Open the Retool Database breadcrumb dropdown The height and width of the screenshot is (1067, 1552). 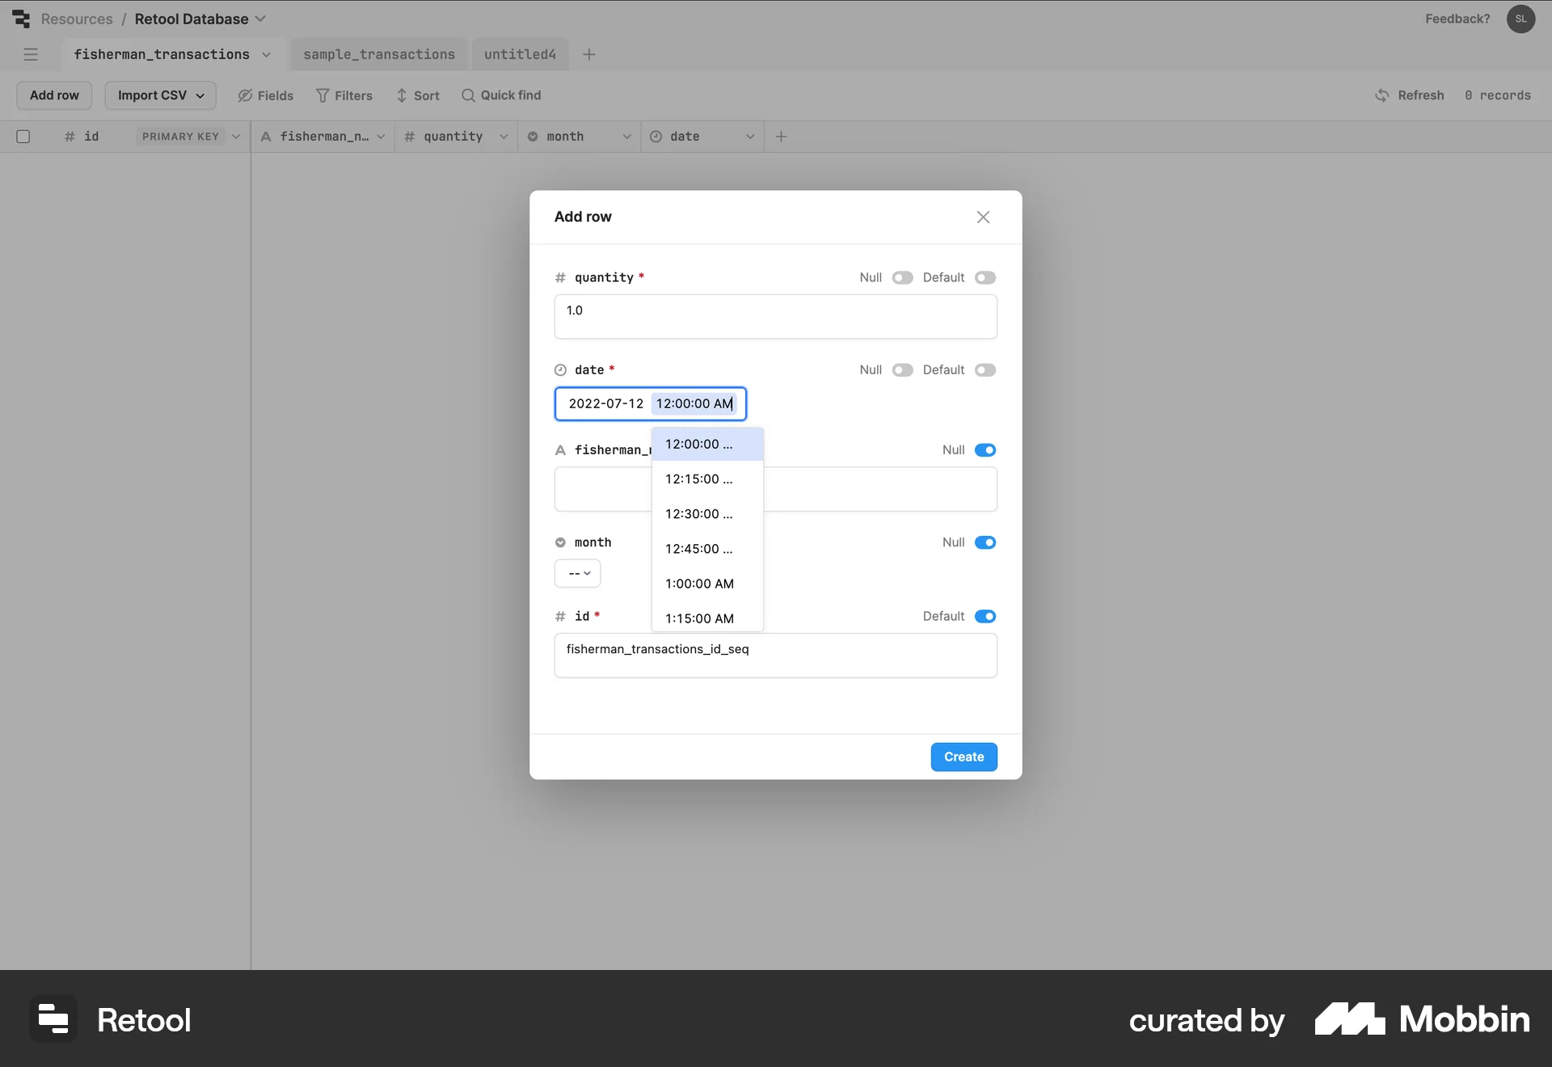click(260, 19)
